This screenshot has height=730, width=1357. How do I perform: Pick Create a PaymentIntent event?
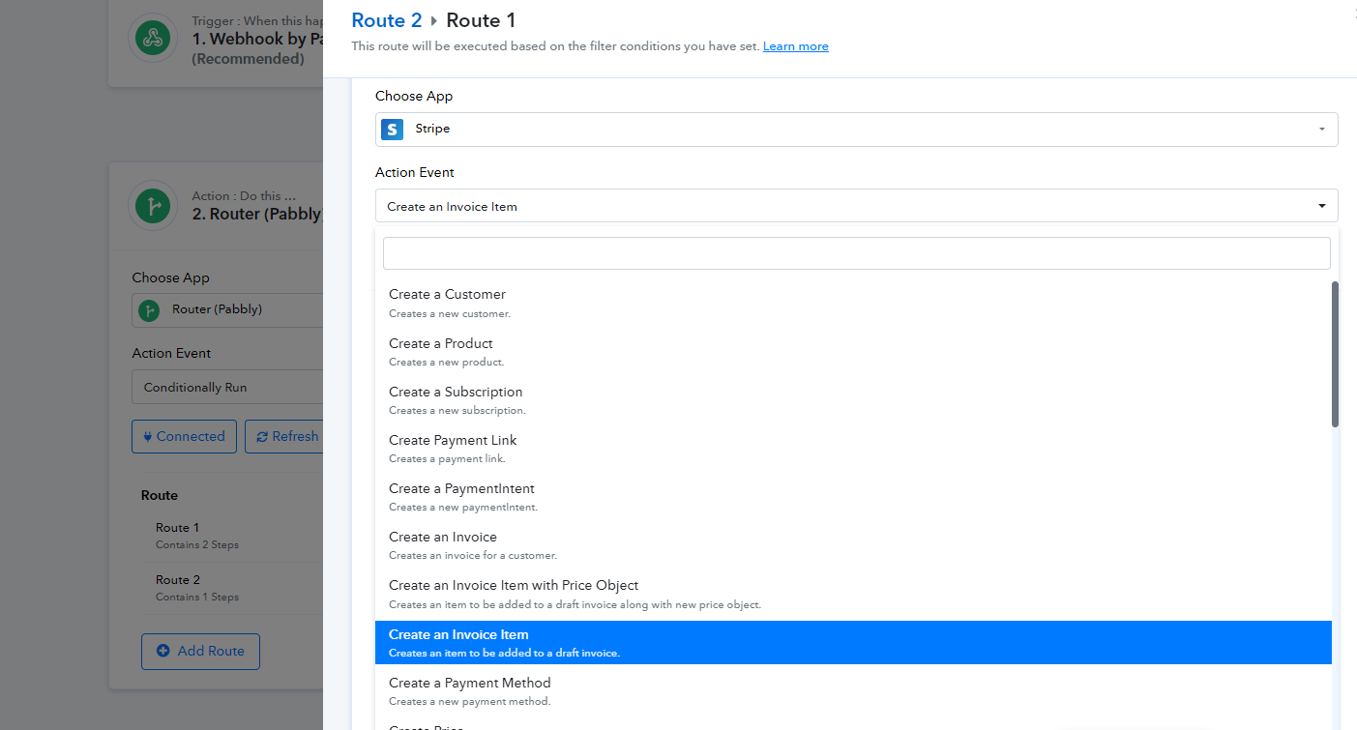click(461, 496)
